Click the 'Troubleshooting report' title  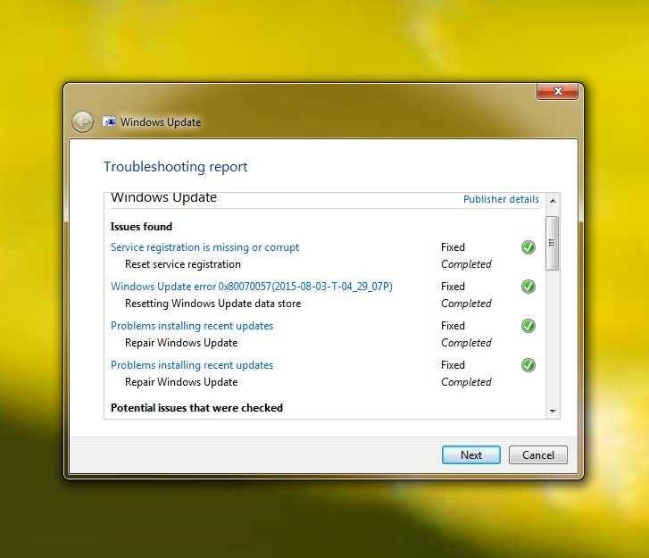pos(176,167)
